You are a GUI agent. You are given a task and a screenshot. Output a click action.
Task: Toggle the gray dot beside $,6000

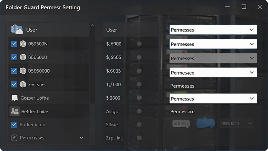click(139, 44)
